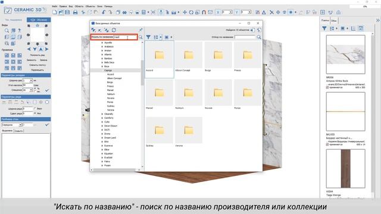Click the center Привязка anchor icon
The height and width of the screenshot is (214, 381).
pos(13,62)
